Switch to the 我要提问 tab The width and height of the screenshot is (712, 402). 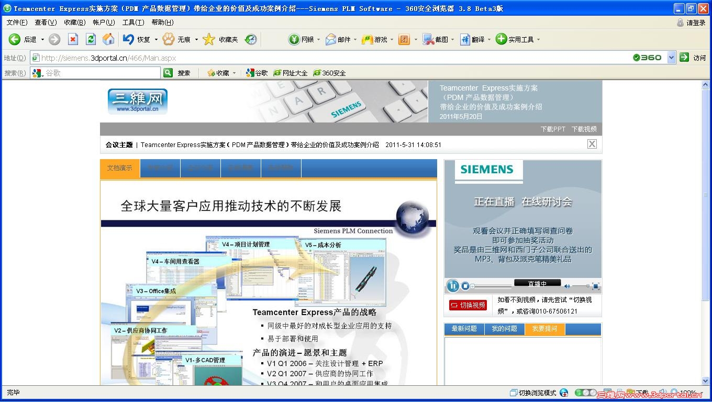[x=544, y=329]
